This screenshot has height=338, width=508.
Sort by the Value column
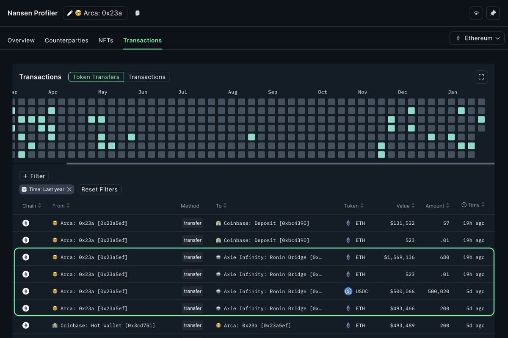coord(406,206)
